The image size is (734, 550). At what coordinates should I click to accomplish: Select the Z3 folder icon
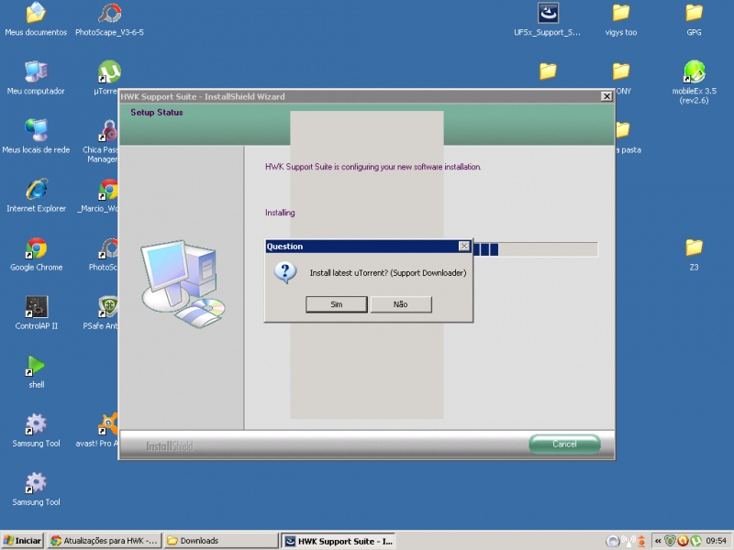(694, 255)
